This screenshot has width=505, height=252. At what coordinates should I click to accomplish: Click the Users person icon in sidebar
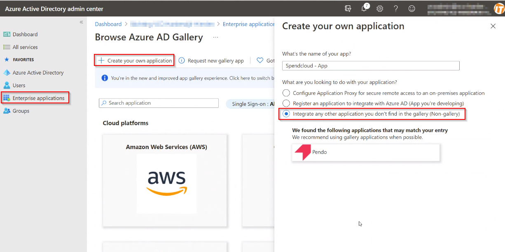click(7, 85)
